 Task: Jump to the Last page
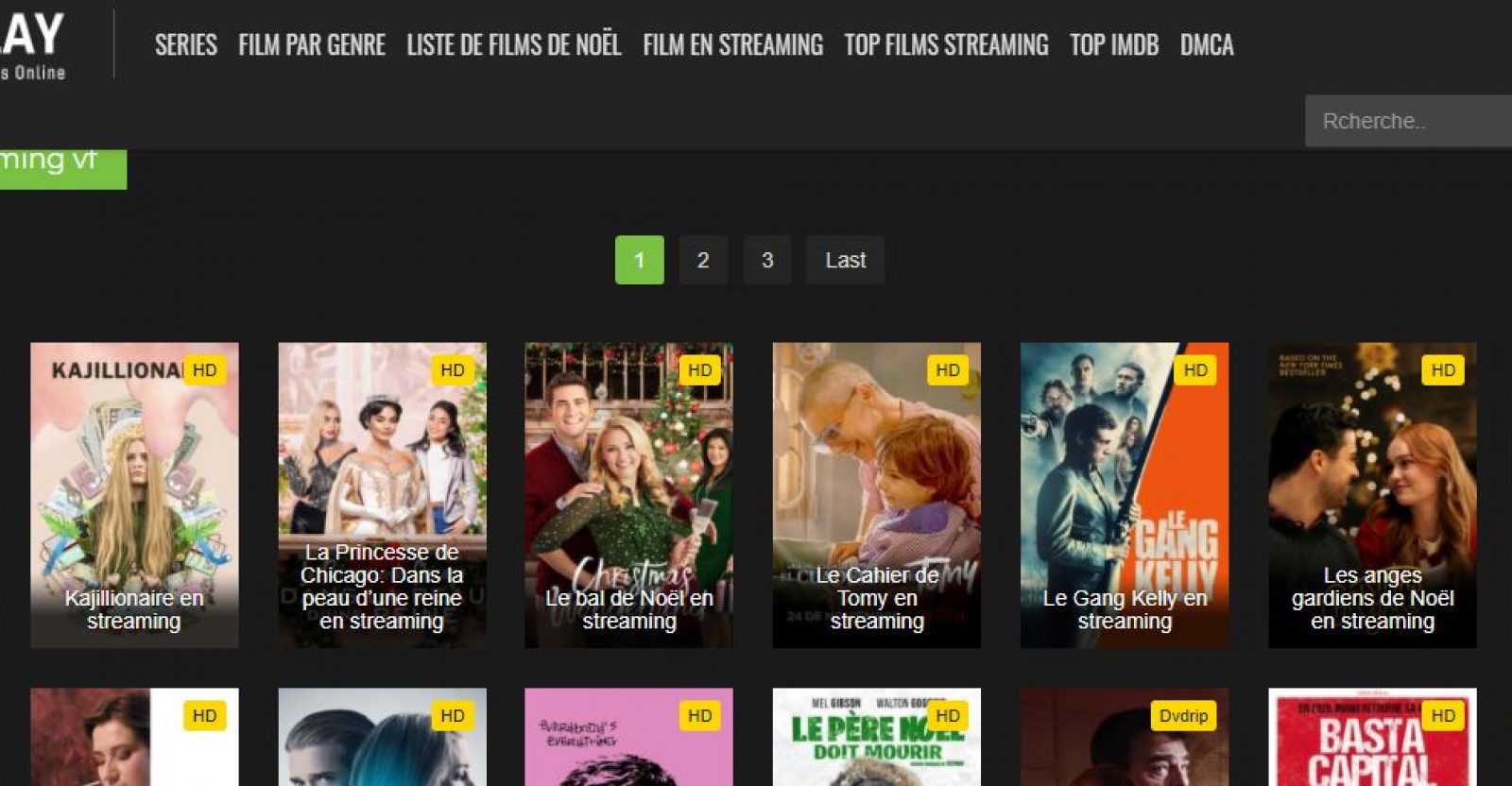click(x=845, y=260)
